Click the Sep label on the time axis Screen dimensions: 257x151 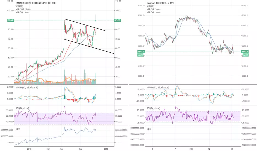tap(80, 149)
